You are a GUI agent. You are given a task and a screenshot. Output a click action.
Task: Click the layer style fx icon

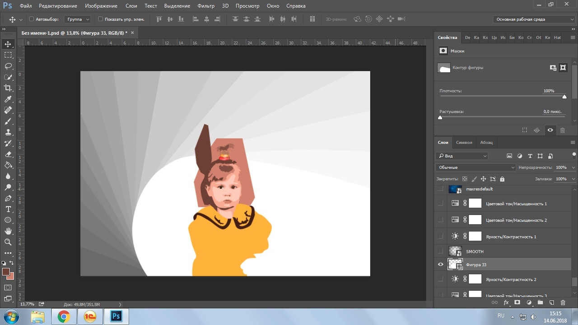(506, 302)
